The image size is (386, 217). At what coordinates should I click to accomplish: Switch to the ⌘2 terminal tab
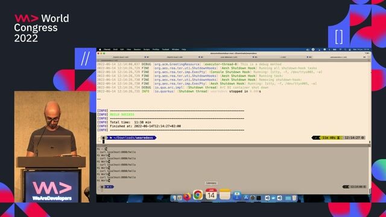click(178, 57)
